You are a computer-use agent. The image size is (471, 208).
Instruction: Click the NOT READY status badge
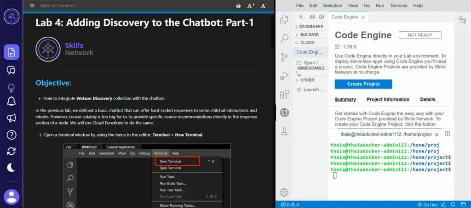(420, 35)
